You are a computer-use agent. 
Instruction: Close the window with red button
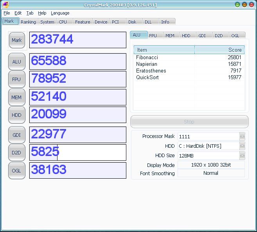pos(252,4)
